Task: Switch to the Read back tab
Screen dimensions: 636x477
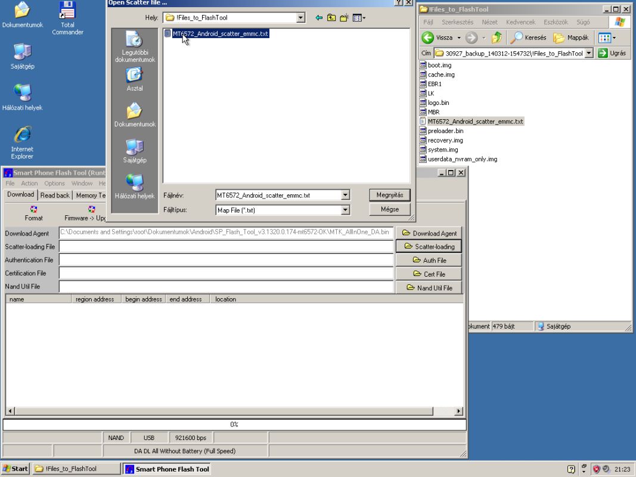Action: [x=55, y=195]
